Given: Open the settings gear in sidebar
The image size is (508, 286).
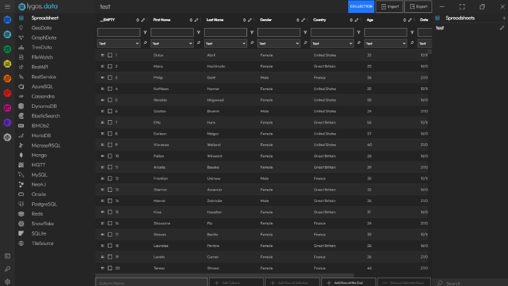Looking at the screenshot, I should (x=7, y=282).
